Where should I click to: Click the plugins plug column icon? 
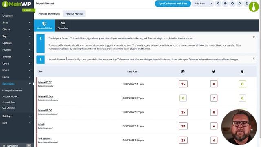click(x=214, y=71)
